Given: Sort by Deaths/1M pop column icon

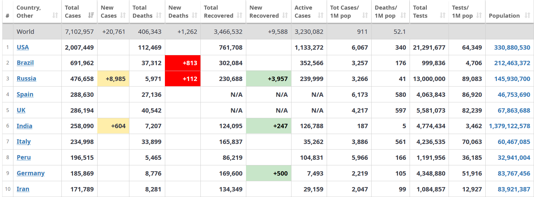Looking at the screenshot, I should click(x=403, y=15).
